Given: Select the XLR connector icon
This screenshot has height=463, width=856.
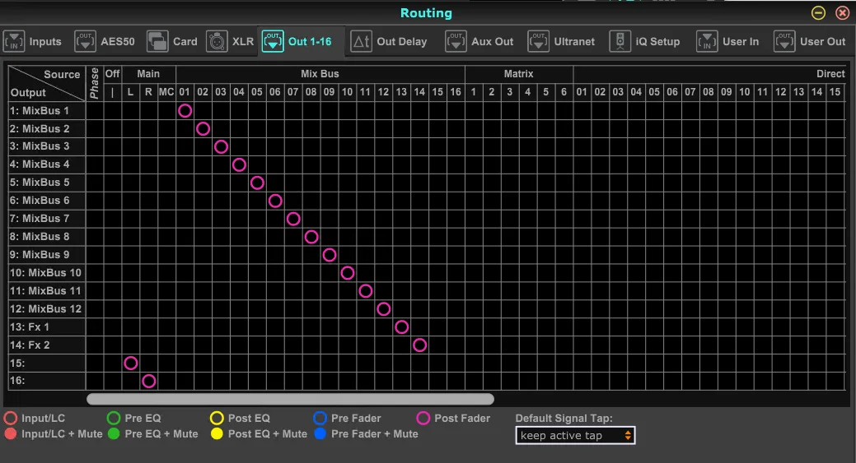Looking at the screenshot, I should coord(217,41).
